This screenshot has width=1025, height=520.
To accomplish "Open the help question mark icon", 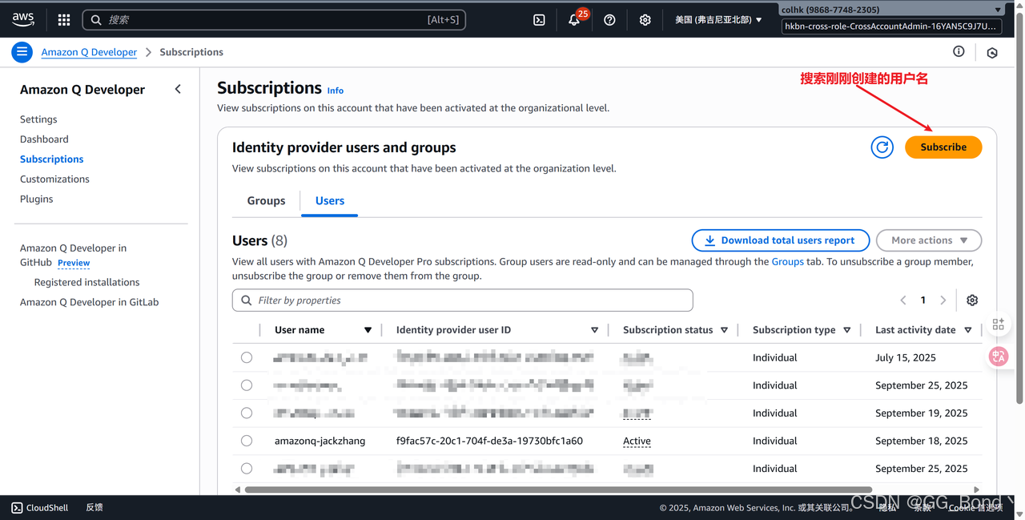I will coord(609,20).
